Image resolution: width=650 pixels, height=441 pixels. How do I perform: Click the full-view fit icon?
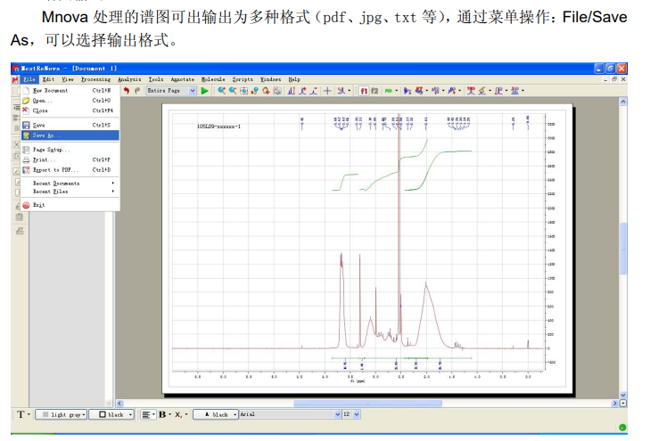tap(243, 91)
